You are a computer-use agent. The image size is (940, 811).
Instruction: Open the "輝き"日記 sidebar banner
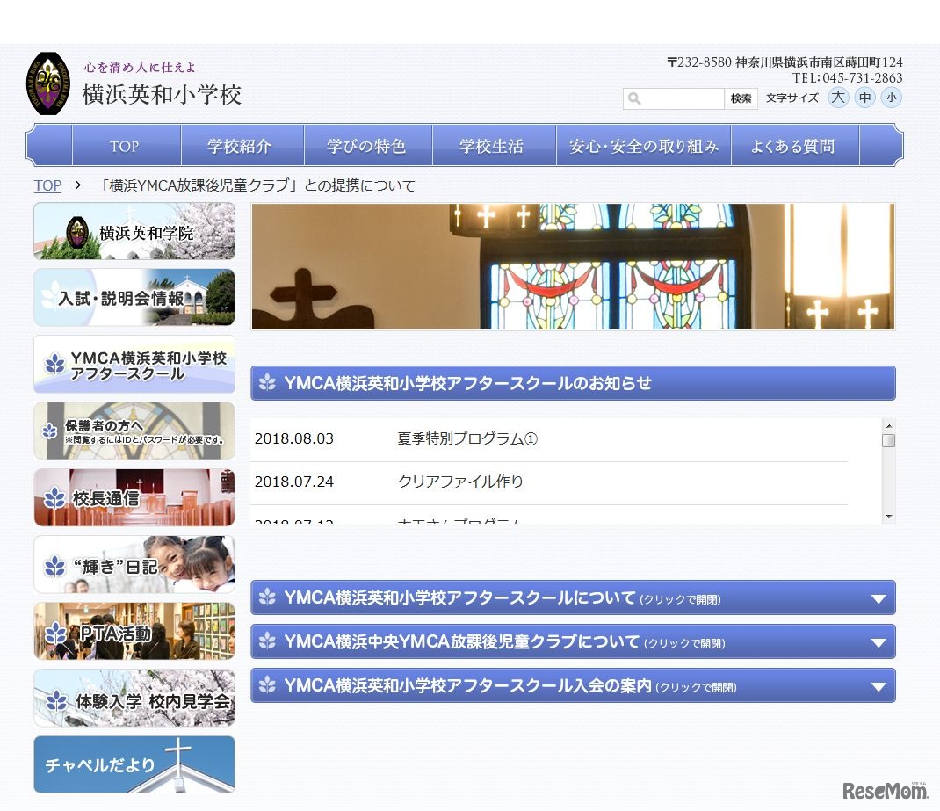point(134,564)
